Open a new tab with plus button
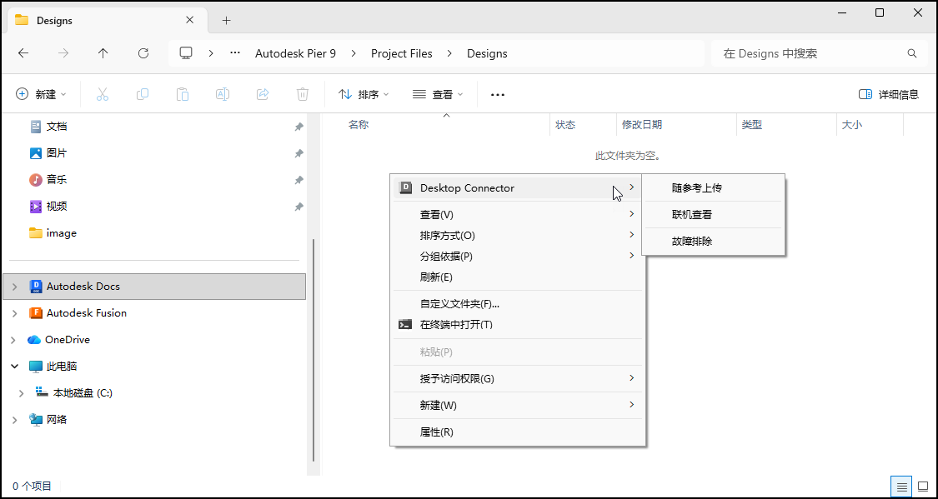Viewport: 938px width, 499px height. [226, 20]
